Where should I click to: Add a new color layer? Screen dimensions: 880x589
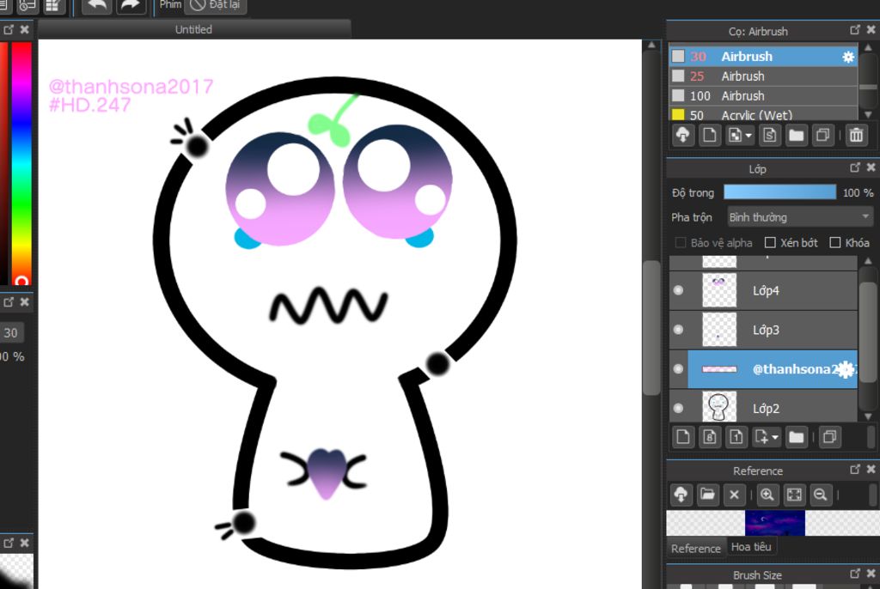pyautogui.click(x=683, y=437)
